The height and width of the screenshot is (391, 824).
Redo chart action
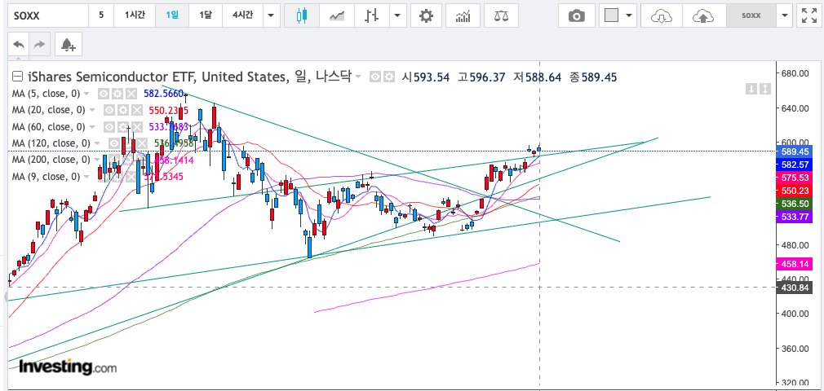tap(39, 45)
